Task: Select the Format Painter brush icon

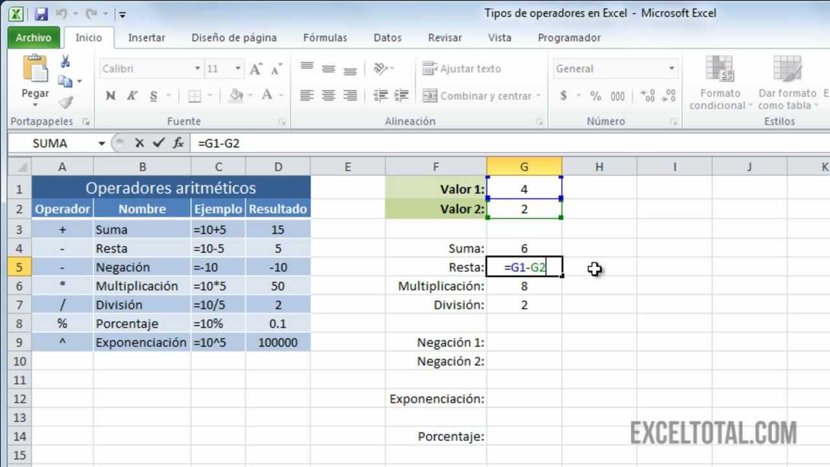Action: (x=65, y=102)
